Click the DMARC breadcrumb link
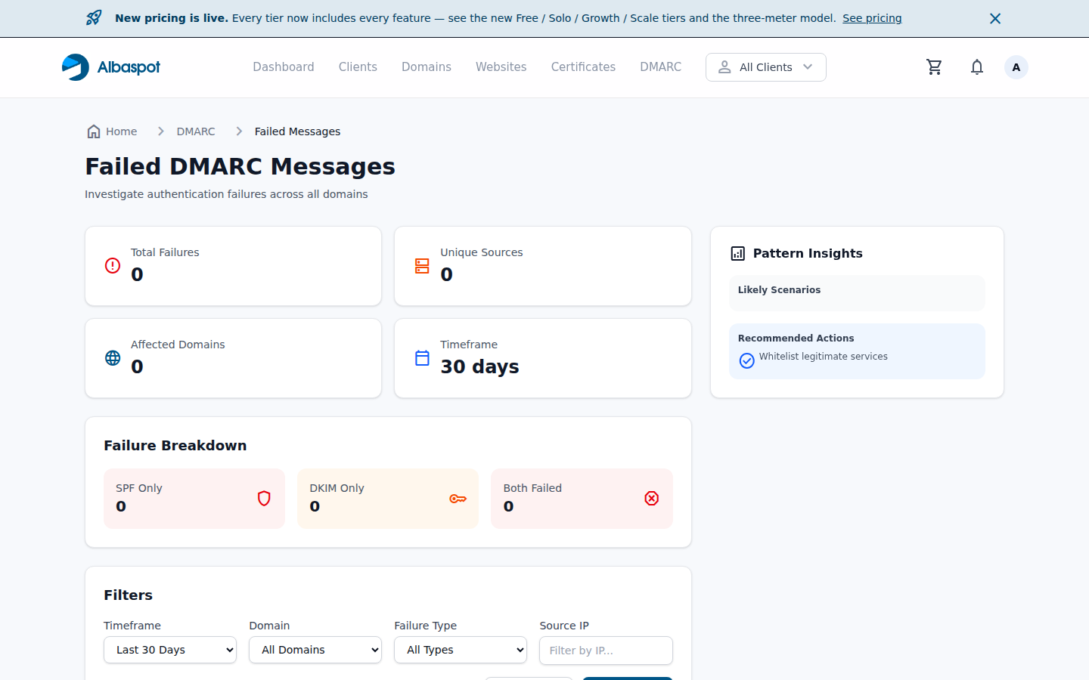Viewport: 1089px width, 680px height. point(196,131)
